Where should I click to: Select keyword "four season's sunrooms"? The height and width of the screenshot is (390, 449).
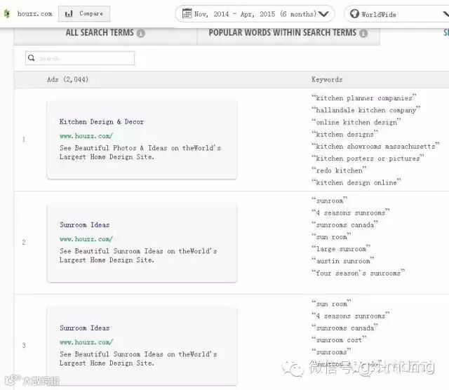[358, 273]
